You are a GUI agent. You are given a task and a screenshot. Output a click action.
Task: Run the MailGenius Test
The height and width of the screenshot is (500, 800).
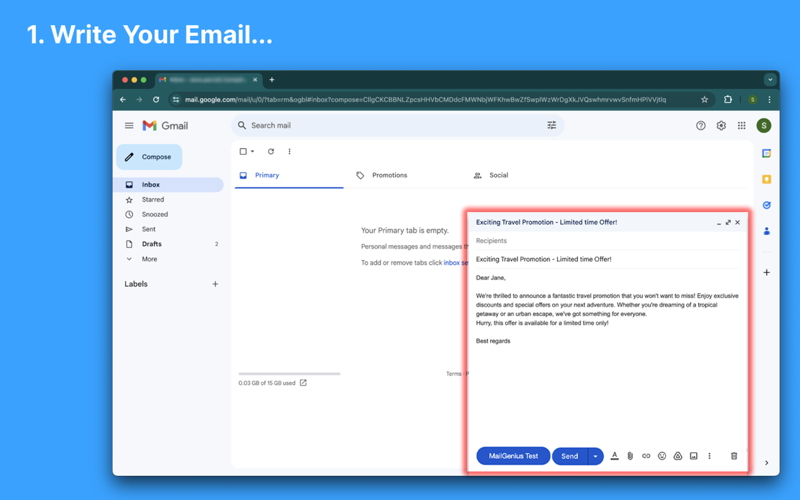[x=513, y=456]
